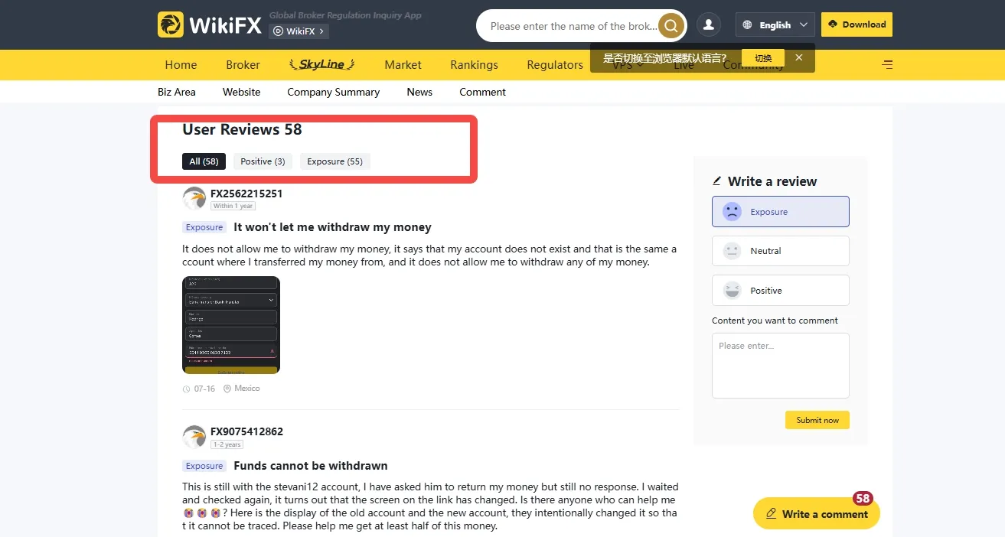Click the Write a comment floating button
This screenshot has height=537, width=1005.
click(x=816, y=514)
